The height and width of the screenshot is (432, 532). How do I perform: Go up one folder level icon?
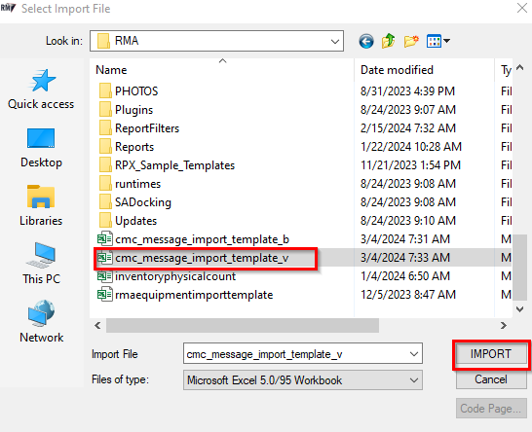388,41
